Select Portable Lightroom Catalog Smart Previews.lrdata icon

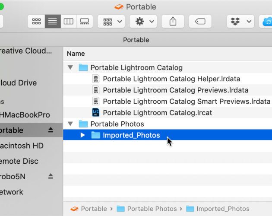click(96, 101)
